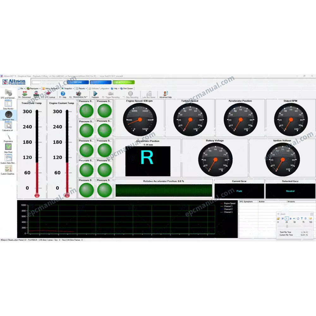Viewport: 316px width, 316px height.
Task: Expand the Snapshot dropdown
Action: [x=68, y=88]
